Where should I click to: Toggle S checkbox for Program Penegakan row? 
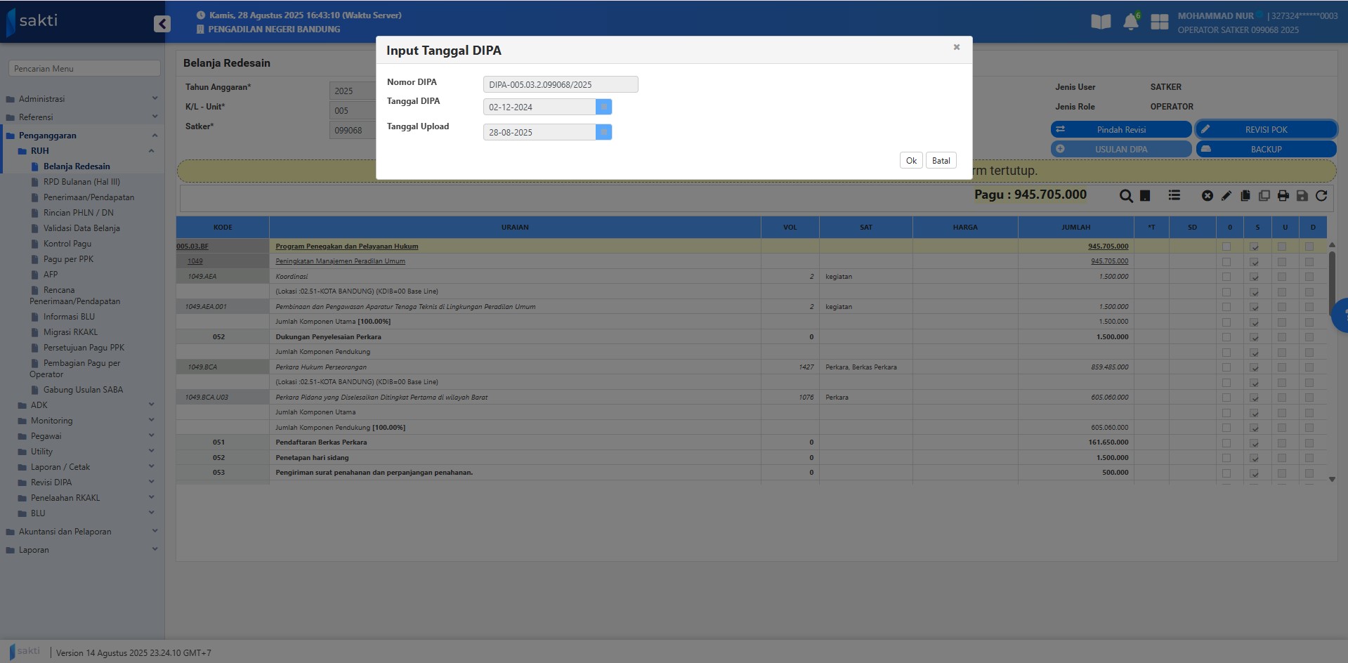coord(1254,247)
